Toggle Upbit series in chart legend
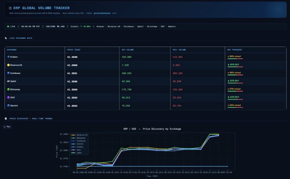This screenshot has width=290, height=179. coord(76,153)
